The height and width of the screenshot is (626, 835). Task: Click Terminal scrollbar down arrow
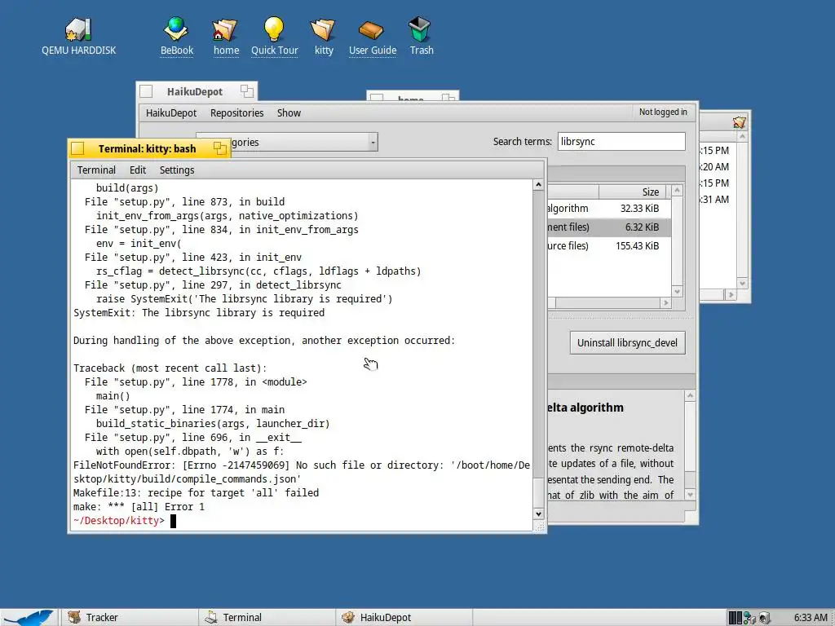point(538,514)
